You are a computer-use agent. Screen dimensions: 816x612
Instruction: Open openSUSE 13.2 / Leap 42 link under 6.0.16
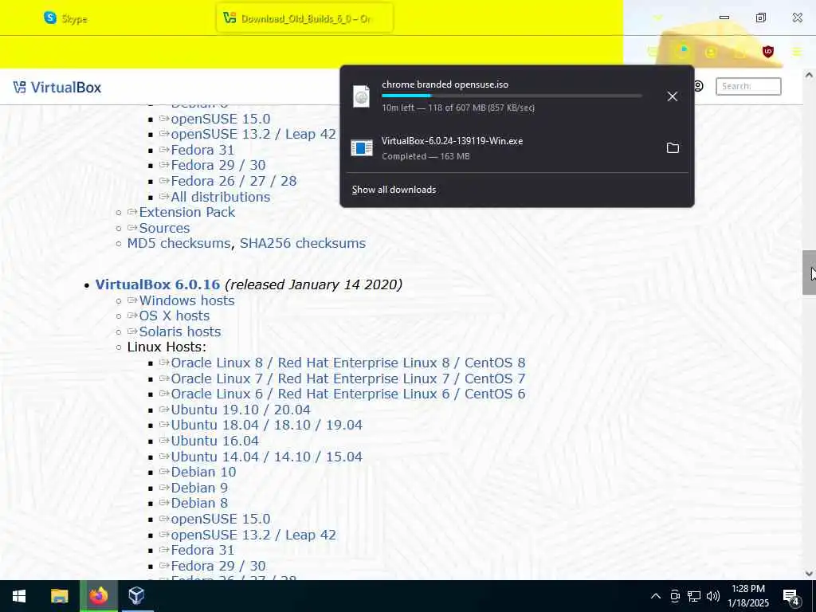tap(253, 535)
